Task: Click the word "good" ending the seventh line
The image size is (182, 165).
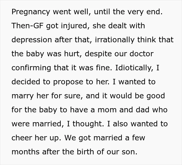Action: (x=155, y=96)
